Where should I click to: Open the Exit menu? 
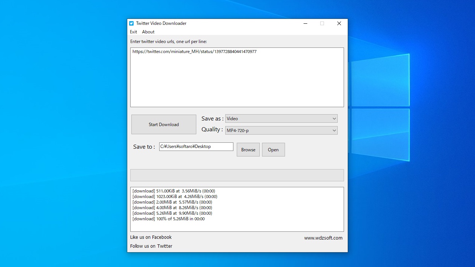coord(134,32)
